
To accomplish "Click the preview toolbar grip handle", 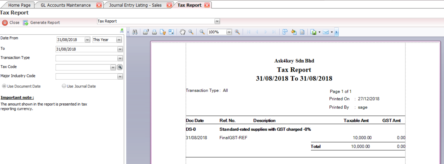I will (128, 32).
